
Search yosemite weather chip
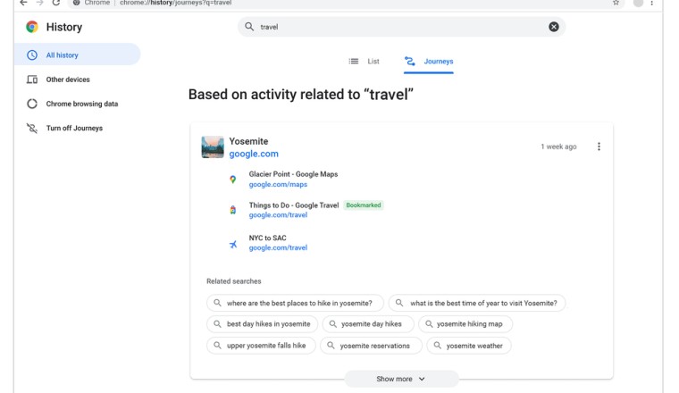[x=469, y=346]
